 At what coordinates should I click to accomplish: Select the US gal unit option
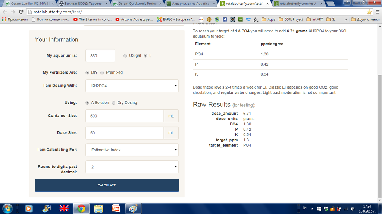point(125,56)
